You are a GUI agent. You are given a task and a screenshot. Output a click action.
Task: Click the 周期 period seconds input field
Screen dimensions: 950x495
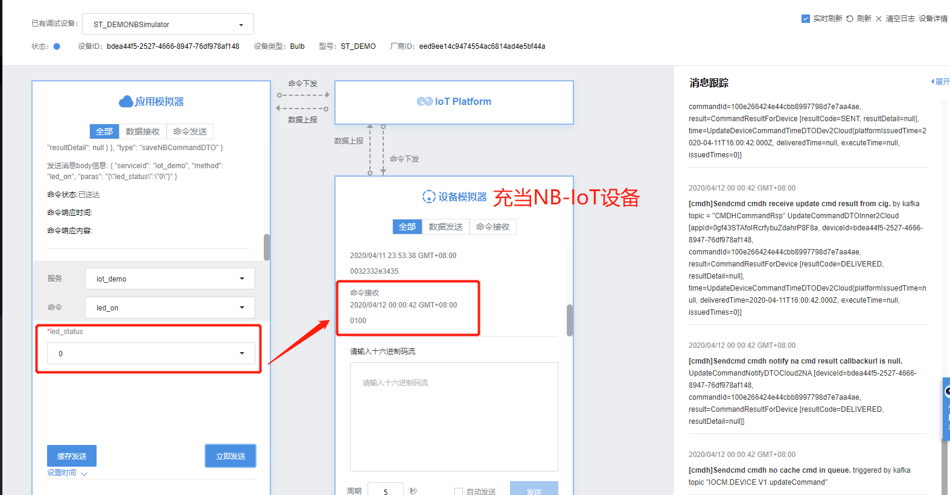(x=386, y=489)
